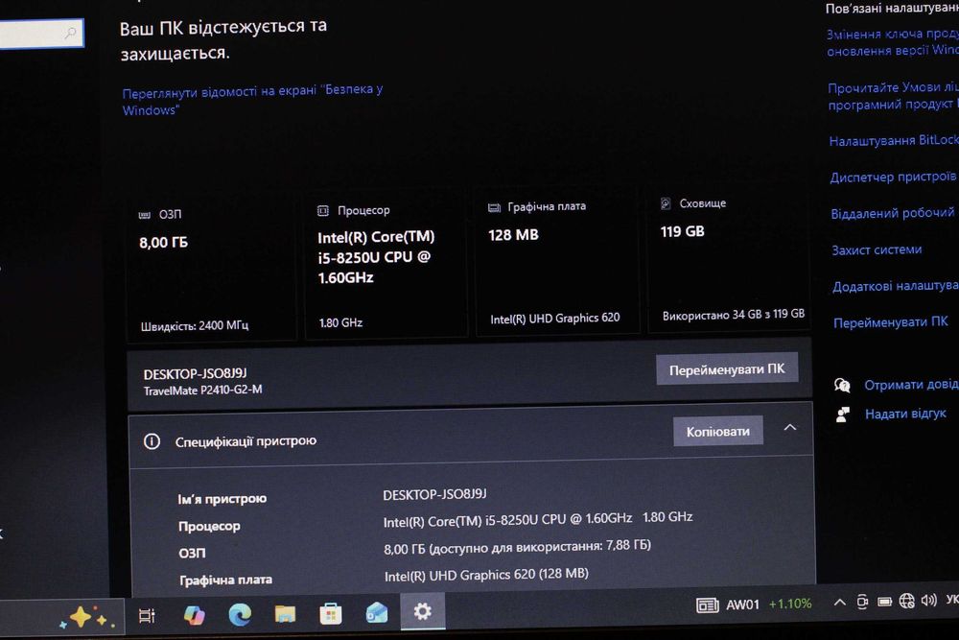Select the 'Використано 34 GB з 119 GB' storage text

pos(734,315)
